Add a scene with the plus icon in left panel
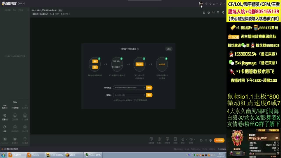 (x=28, y=10)
